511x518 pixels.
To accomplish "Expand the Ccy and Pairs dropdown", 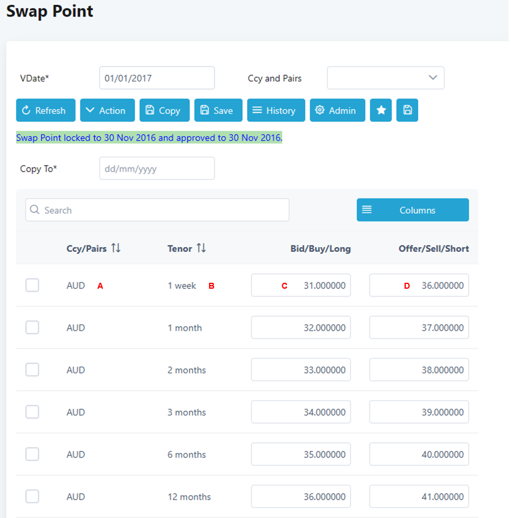I will [386, 78].
